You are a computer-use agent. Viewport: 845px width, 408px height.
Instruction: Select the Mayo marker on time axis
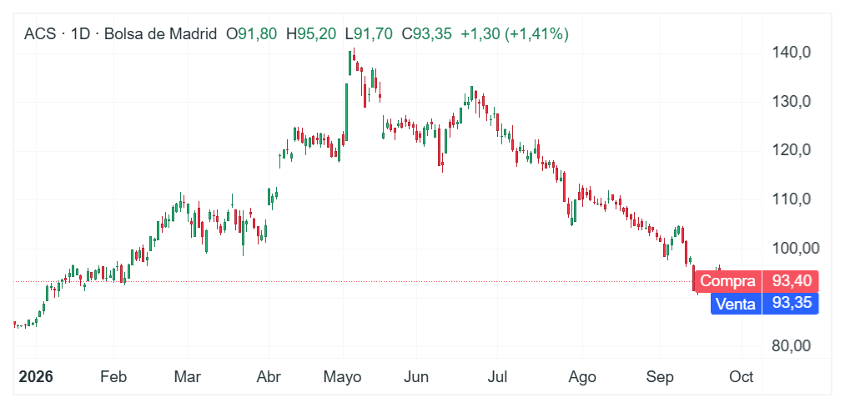tap(343, 377)
